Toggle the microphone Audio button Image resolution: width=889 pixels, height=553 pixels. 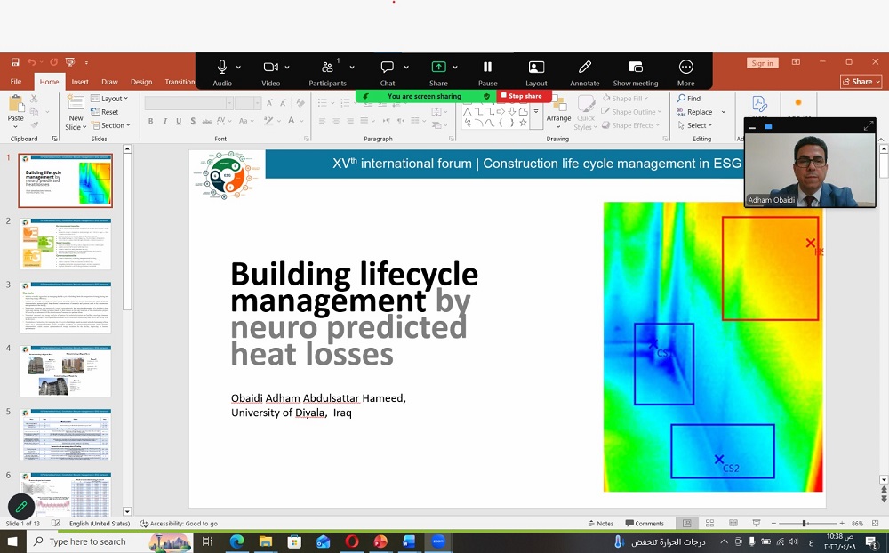[x=222, y=68]
